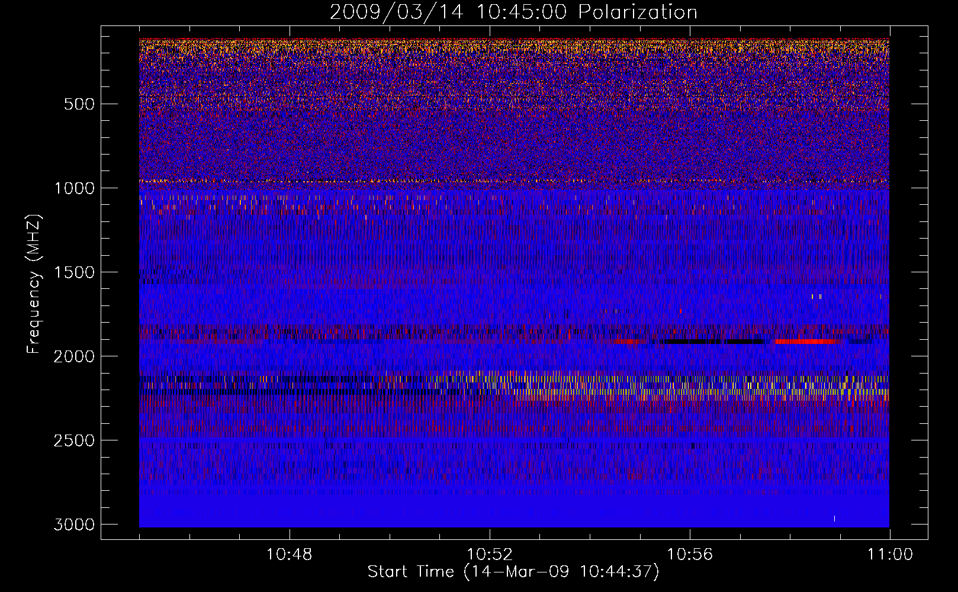Select the 500 frequency tick label
The height and width of the screenshot is (592, 958).
[79, 104]
